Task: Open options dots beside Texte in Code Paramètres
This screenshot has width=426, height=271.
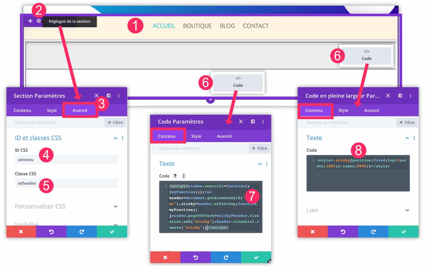Action: (267, 164)
